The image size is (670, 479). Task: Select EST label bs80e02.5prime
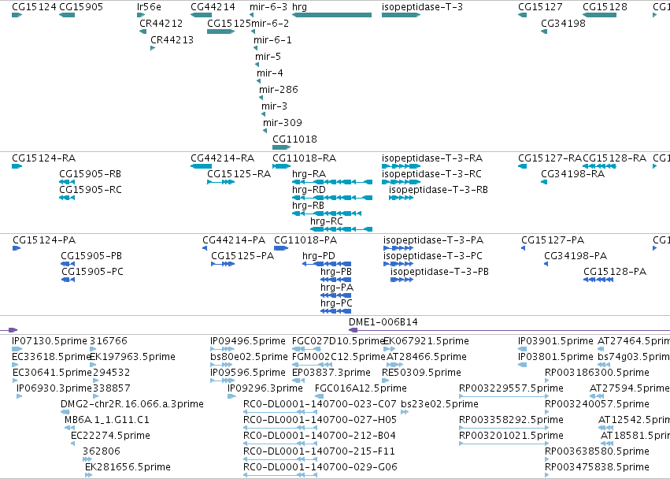pos(249,357)
